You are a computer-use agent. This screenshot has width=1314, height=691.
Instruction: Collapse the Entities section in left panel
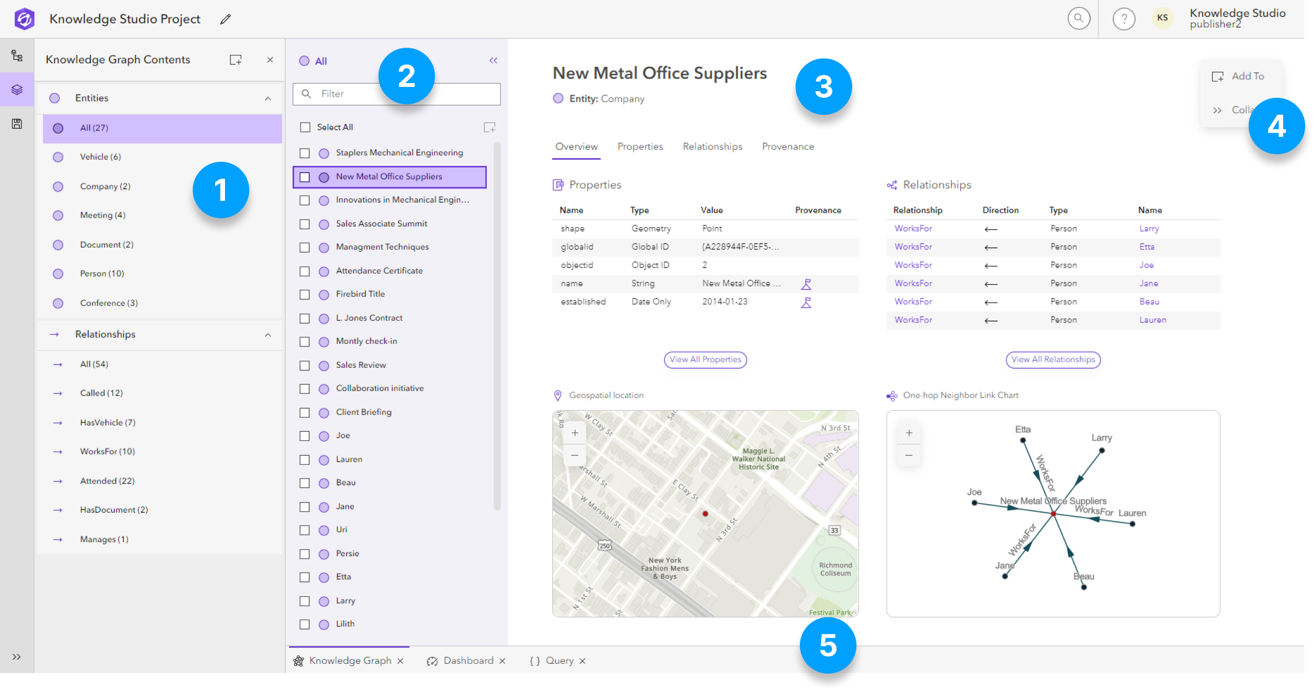click(x=268, y=97)
